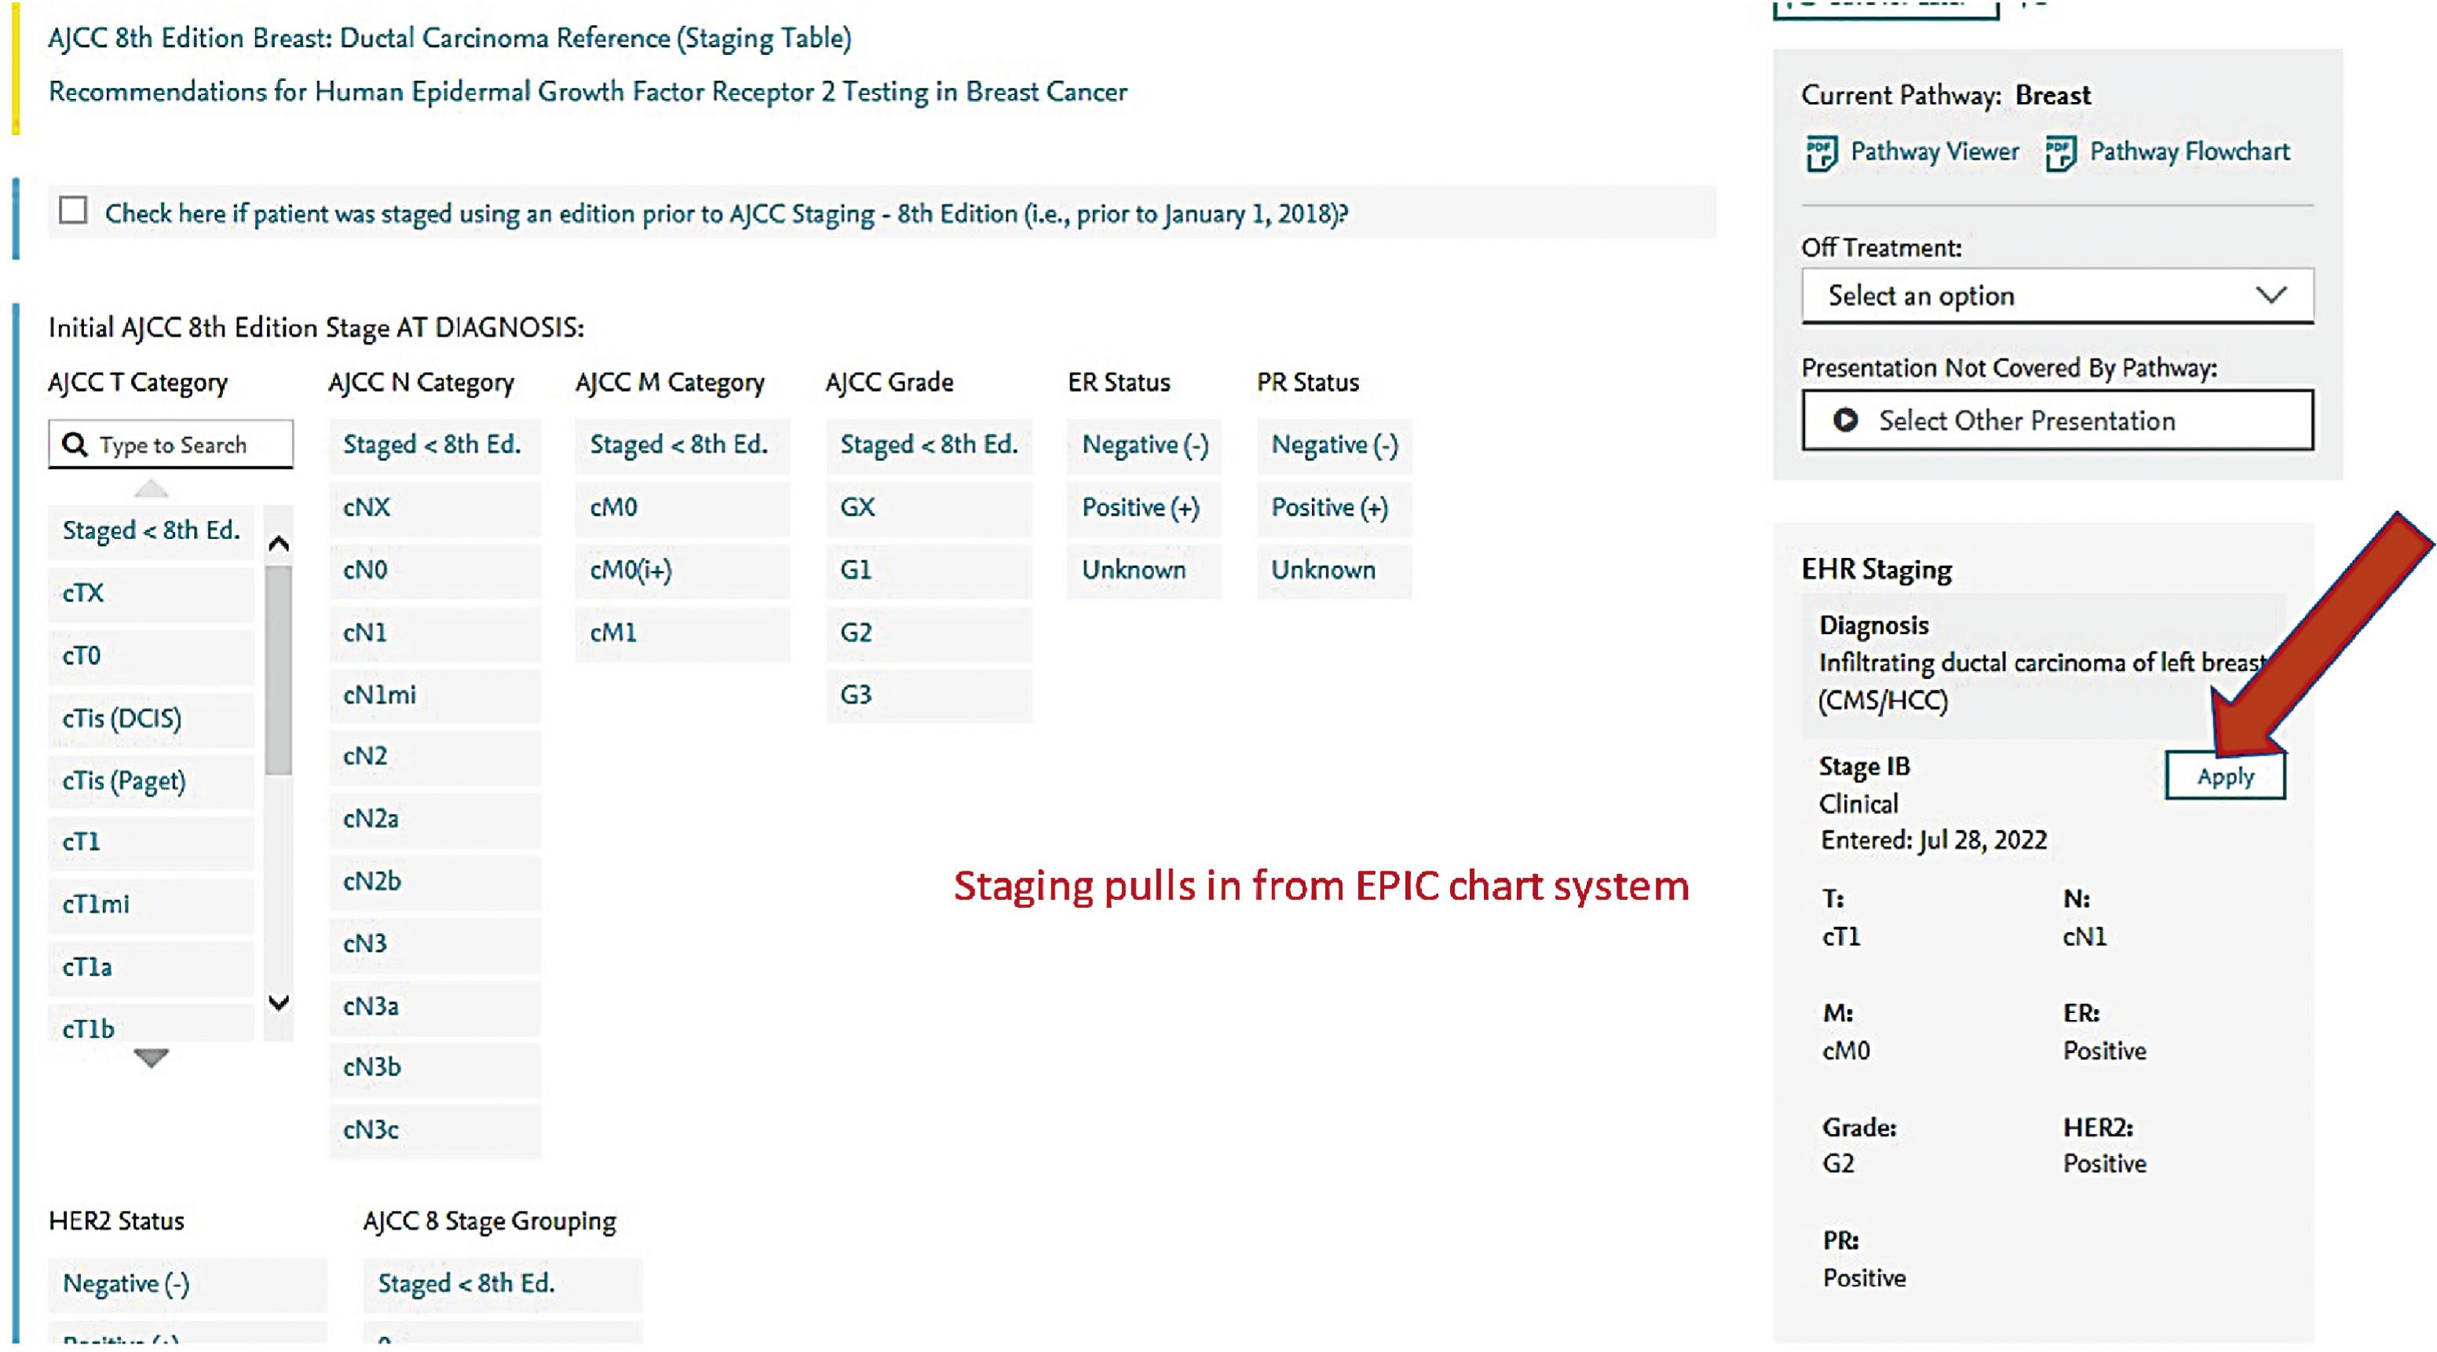Click gray up triangle above T Category list
This screenshot has height=1352, width=2437.
pos(151,489)
